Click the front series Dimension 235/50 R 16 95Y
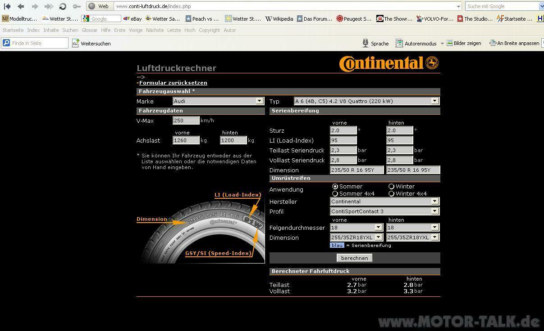Screen dimensions: 544x331 click(357, 170)
